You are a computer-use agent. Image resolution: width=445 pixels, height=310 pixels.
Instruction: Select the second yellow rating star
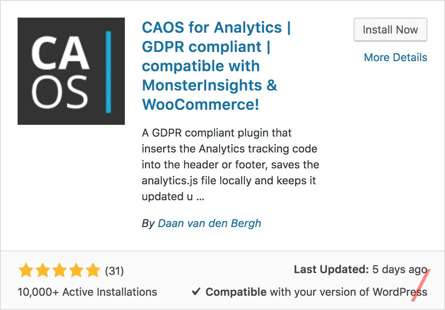pos(44,271)
